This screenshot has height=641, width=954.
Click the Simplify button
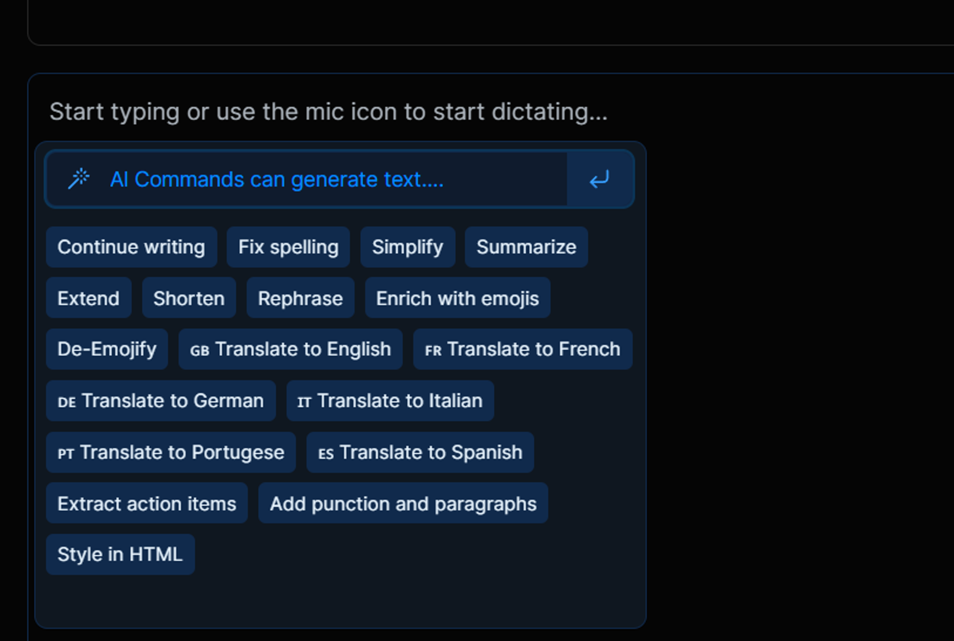click(x=407, y=247)
